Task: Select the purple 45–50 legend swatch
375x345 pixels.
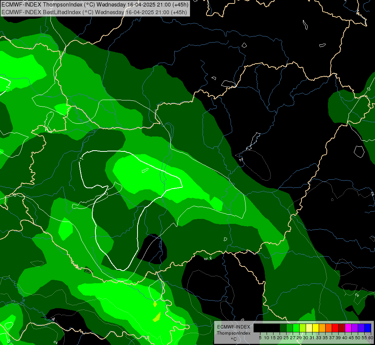Action: click(355, 328)
